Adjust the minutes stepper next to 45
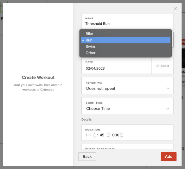 point(108,135)
